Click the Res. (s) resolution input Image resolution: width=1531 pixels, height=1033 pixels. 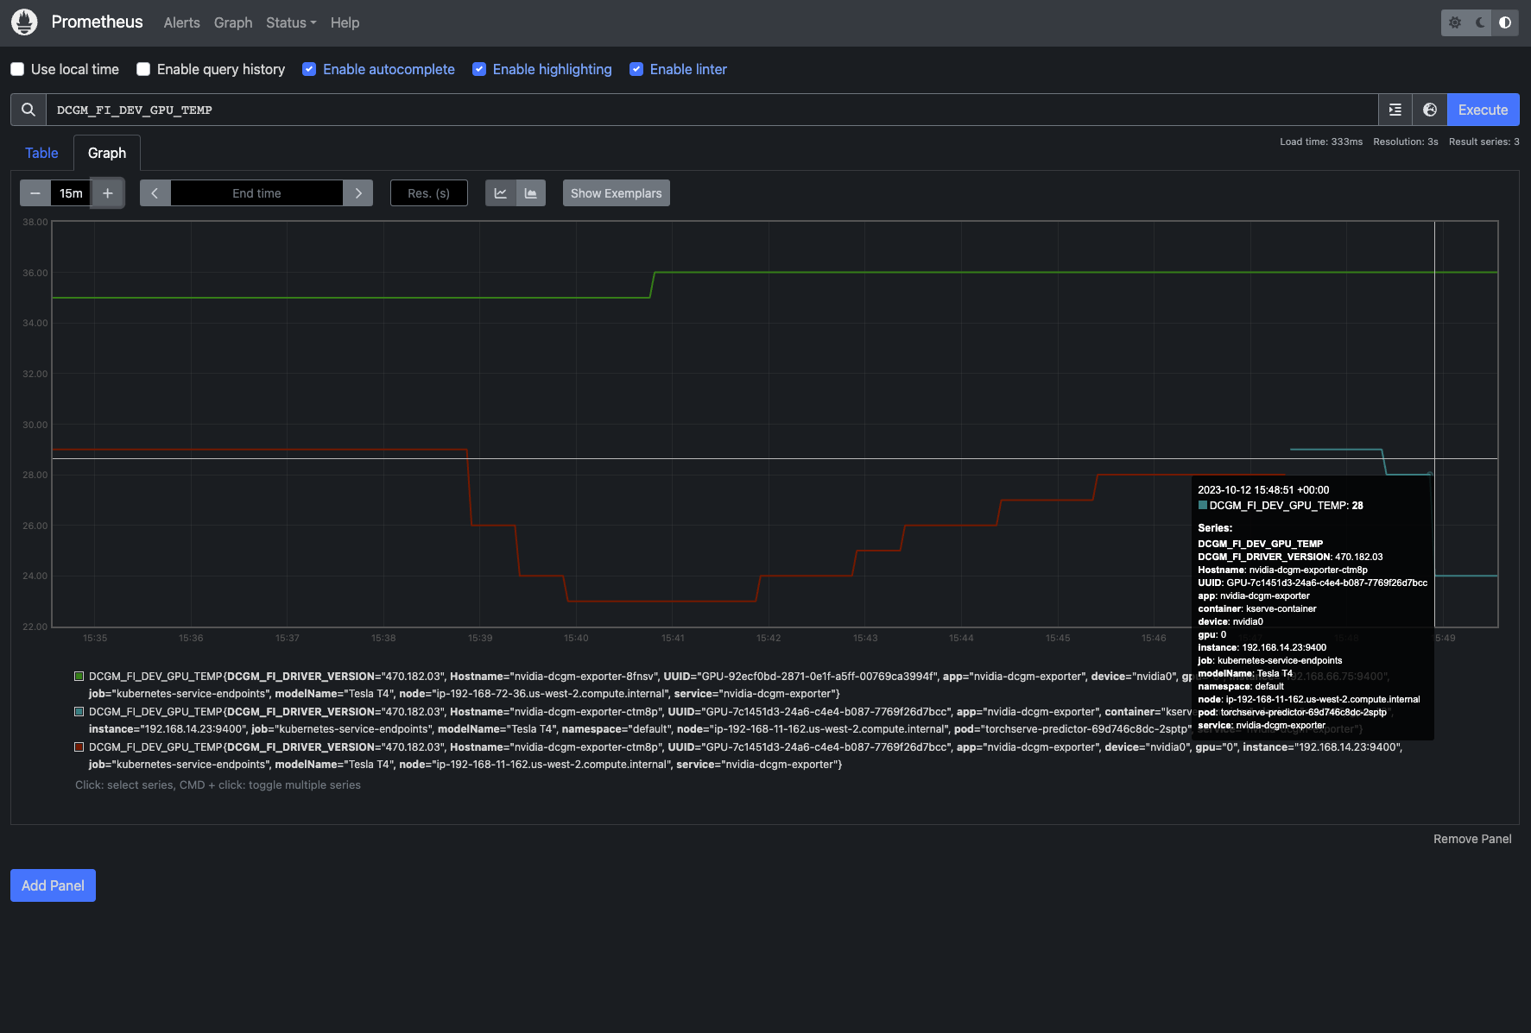[x=428, y=193]
